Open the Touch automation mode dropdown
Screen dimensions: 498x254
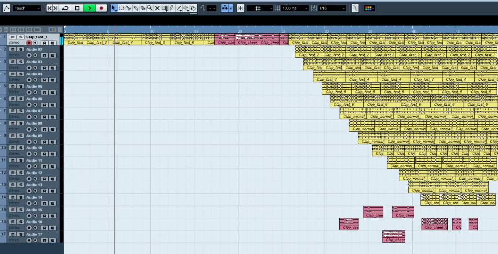[x=27, y=8]
